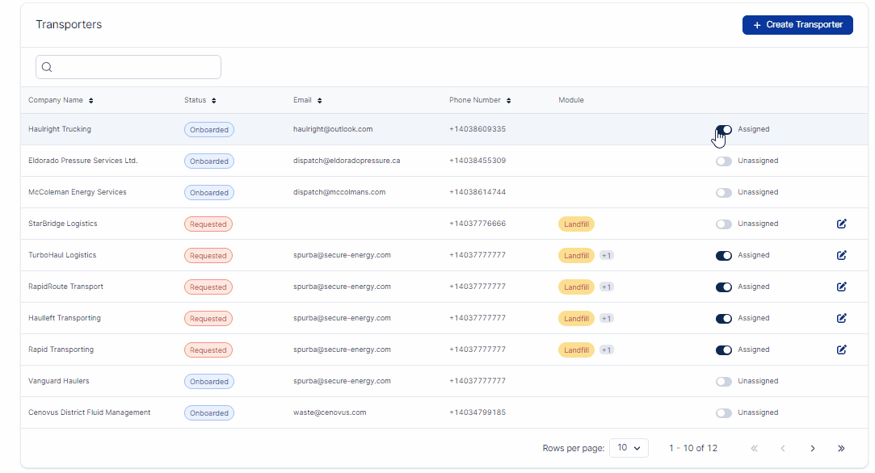Click email dispatch@eldoradopressure.ca
Image resolution: width=875 pixels, height=473 pixels.
pyautogui.click(x=347, y=161)
